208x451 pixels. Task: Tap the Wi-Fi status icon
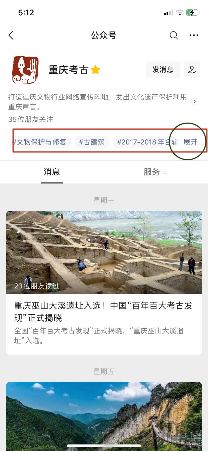click(x=179, y=12)
